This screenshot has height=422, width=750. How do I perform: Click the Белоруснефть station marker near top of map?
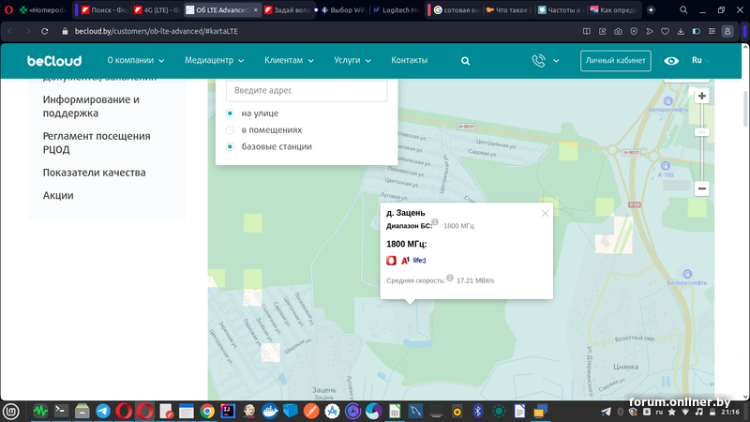point(667,101)
